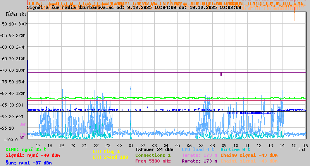
Task: Click the TxPower 24 dBm label
Action: click(154, 149)
